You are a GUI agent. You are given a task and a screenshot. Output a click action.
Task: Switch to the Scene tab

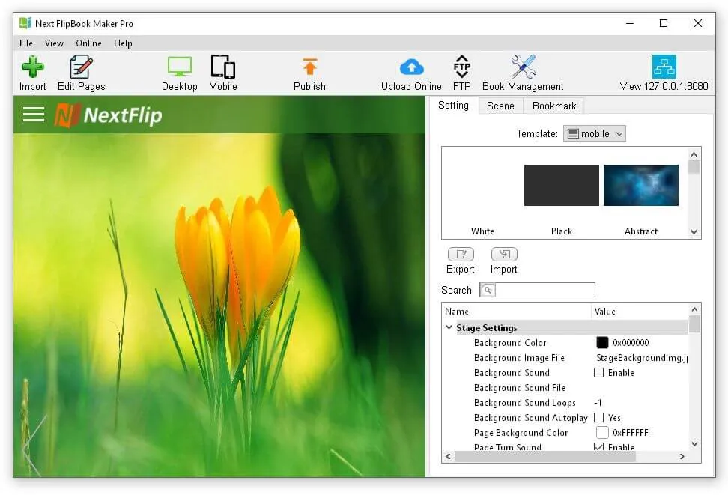tap(500, 106)
